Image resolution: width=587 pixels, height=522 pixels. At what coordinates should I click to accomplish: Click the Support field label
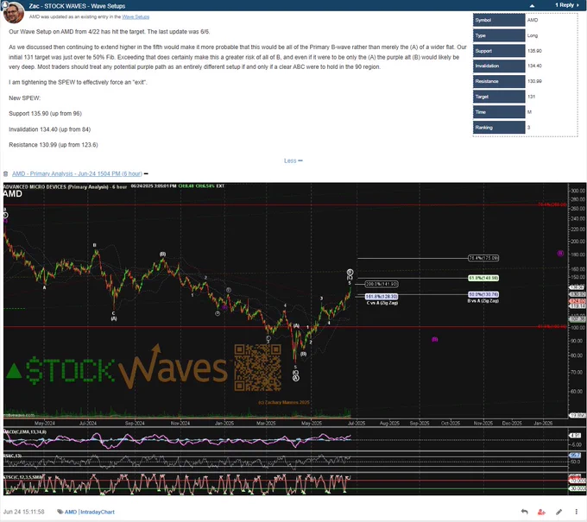tap(499, 51)
